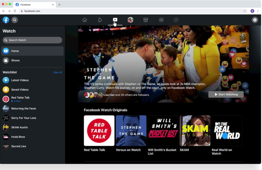The width and height of the screenshot is (262, 170).
Task: Open the profile picture in top navigation
Action: [130, 20]
